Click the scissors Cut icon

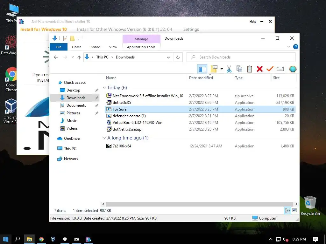pyautogui.click(x=229, y=69)
